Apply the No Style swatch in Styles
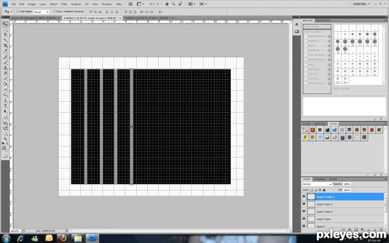This screenshot has height=243, width=389. 305,130
